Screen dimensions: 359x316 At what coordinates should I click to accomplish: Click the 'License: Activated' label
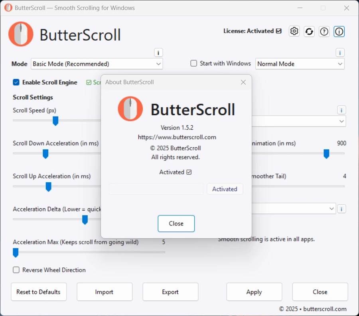tap(249, 31)
